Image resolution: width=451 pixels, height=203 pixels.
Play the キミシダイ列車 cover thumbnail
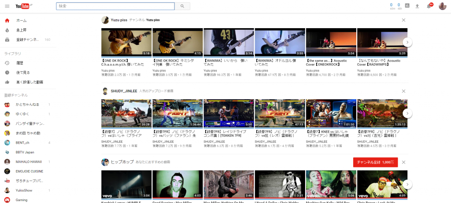(x=177, y=42)
